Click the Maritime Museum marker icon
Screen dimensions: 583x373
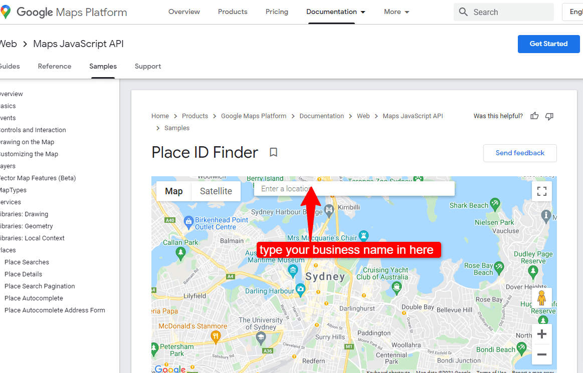(293, 271)
